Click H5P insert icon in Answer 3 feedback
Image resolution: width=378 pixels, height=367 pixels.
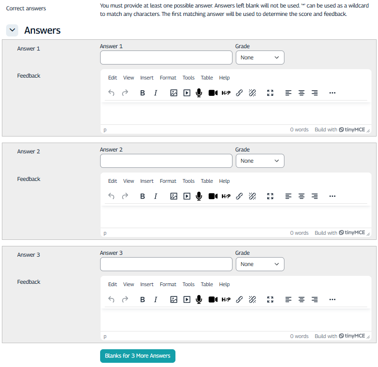[226, 300]
